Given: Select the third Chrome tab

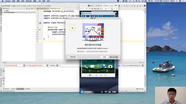Looking at the screenshot, I should [x=106, y=6].
